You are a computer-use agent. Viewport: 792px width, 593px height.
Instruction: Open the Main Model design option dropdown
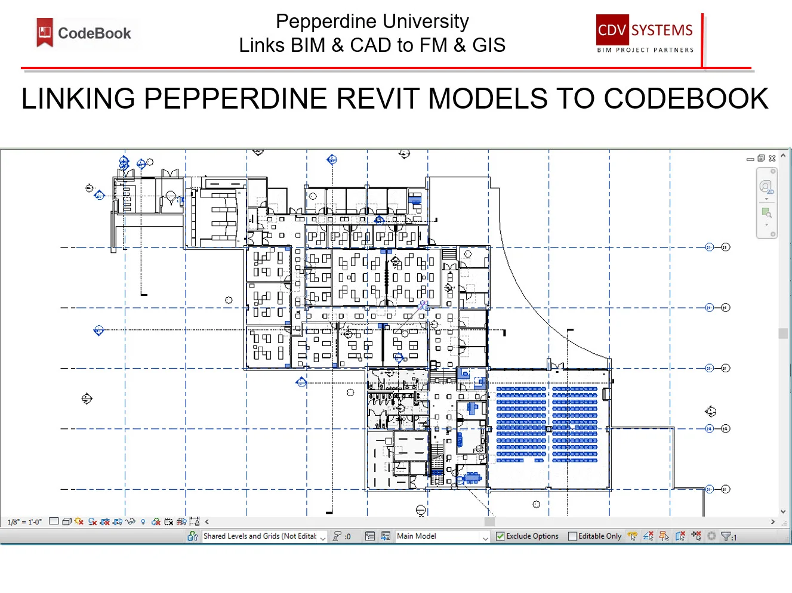pyautogui.click(x=443, y=536)
